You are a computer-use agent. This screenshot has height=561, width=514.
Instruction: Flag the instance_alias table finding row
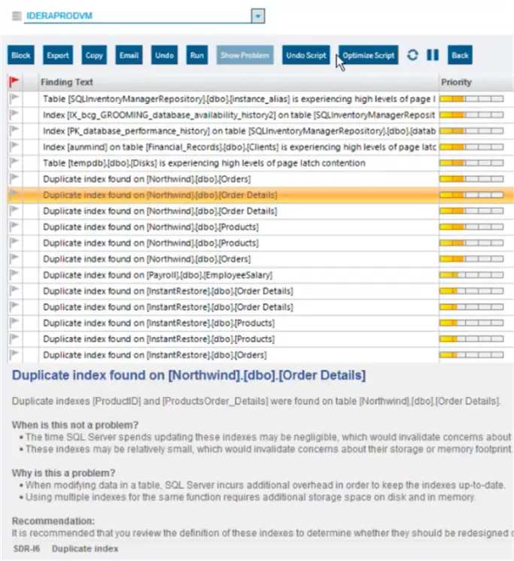click(14, 99)
